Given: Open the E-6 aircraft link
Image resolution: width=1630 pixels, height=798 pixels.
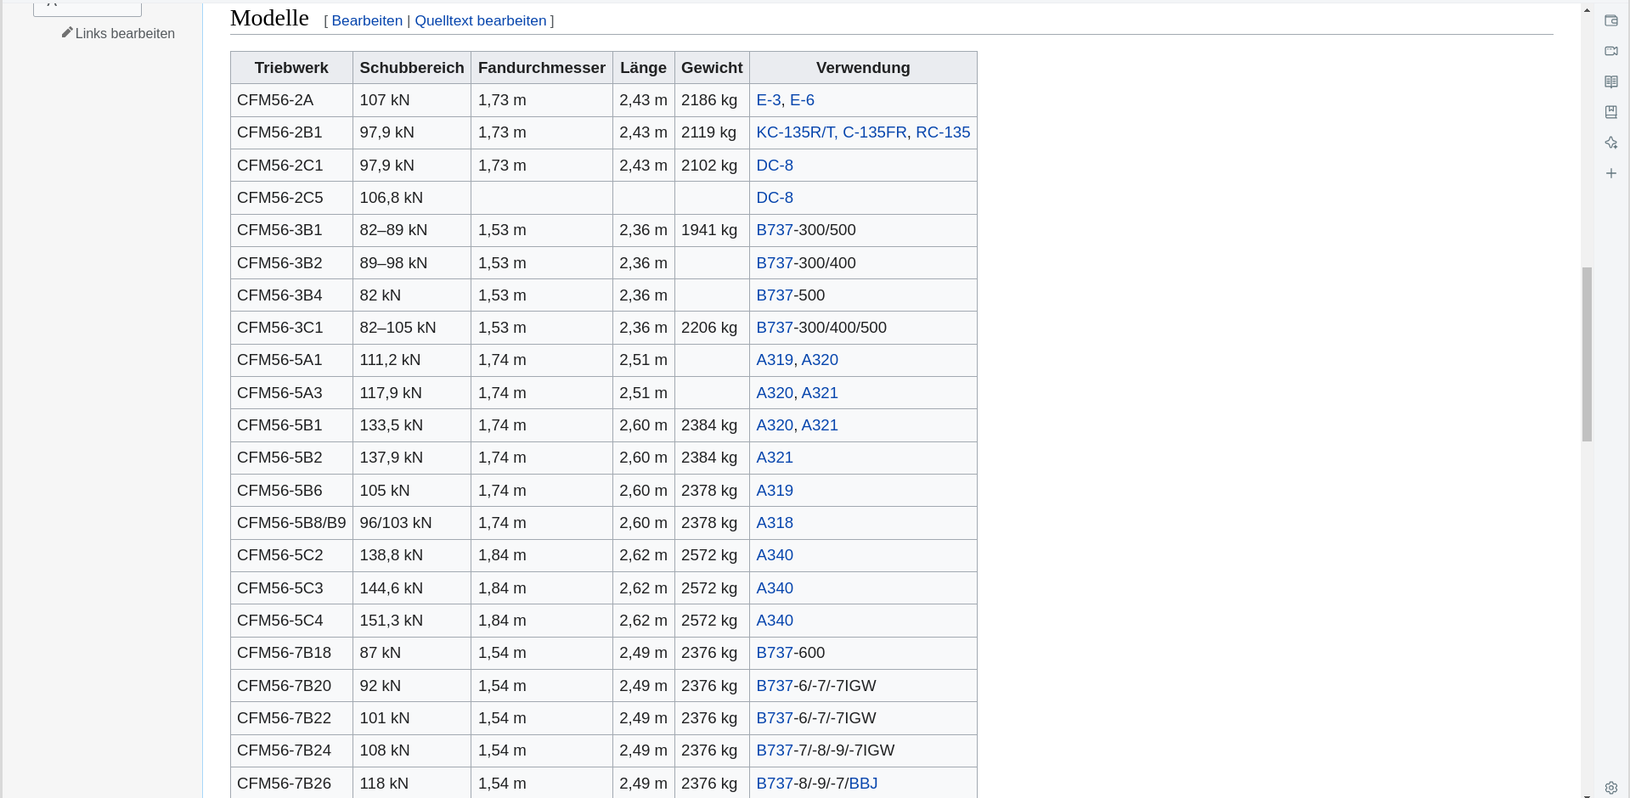Looking at the screenshot, I should (802, 100).
